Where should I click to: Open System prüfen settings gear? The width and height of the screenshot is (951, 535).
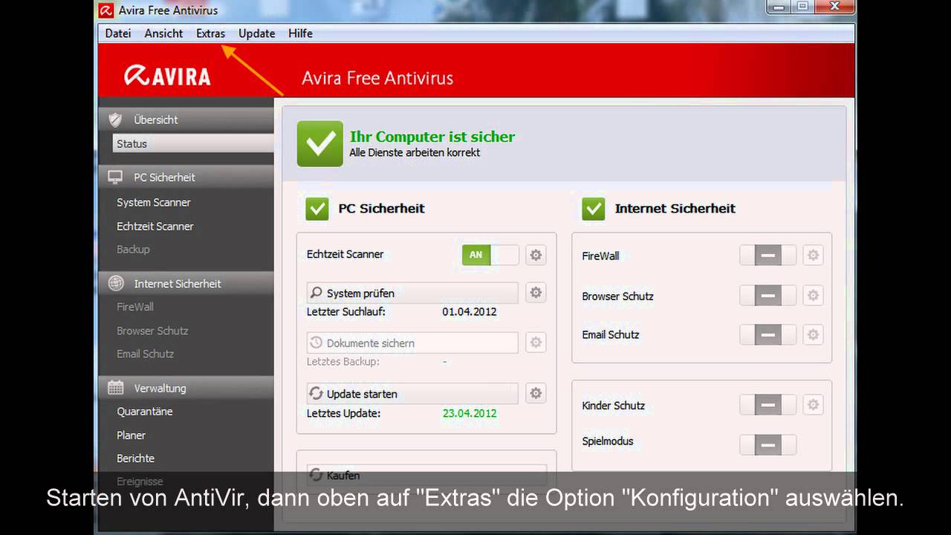tap(536, 292)
